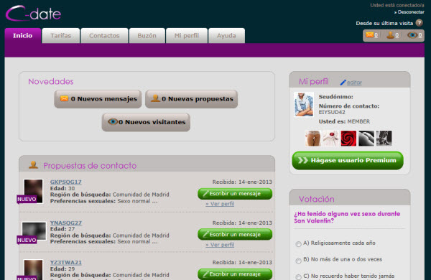Image resolution: width=431 pixels, height=280 pixels.
Task: Open the Tarifas tab
Action: (x=61, y=35)
